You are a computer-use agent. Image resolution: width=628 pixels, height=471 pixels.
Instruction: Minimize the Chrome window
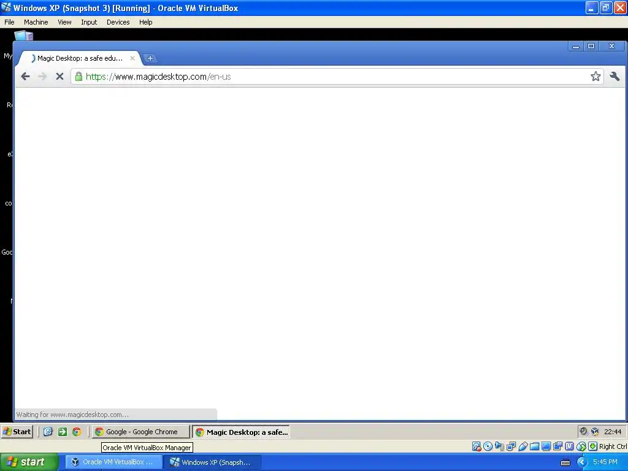coord(576,46)
